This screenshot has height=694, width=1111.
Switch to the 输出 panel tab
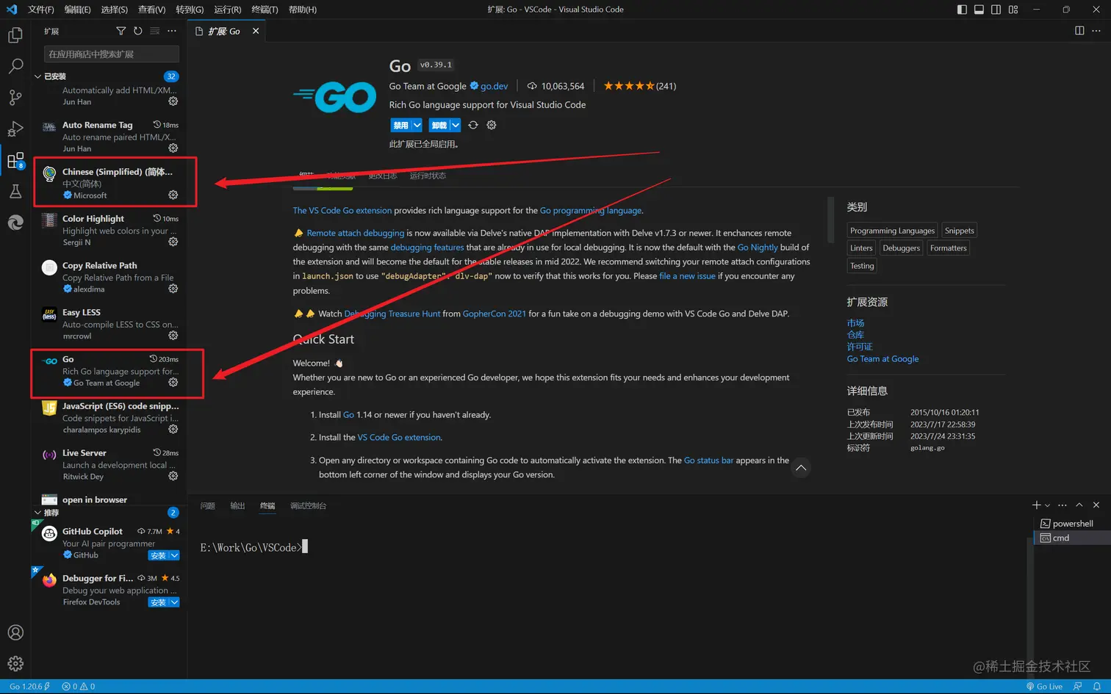coord(237,506)
